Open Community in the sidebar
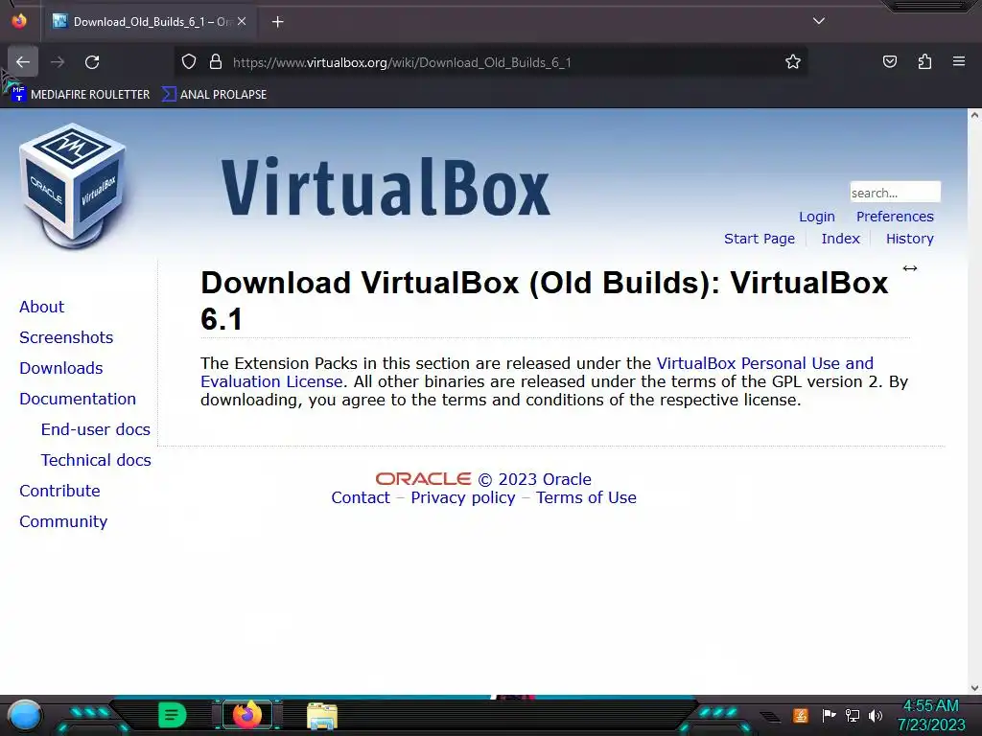Screen dimensions: 982x736 (x=63, y=521)
